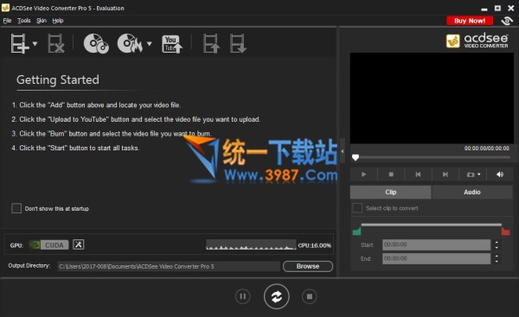Switch to the Audio tab
519x317 pixels.
[472, 192]
